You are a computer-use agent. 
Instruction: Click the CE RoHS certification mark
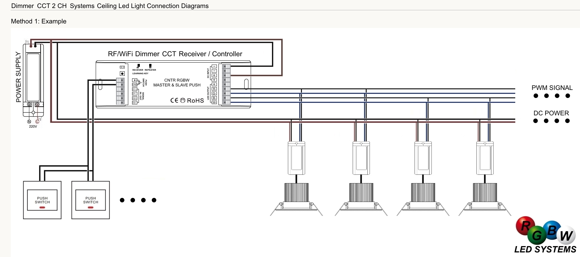click(187, 101)
